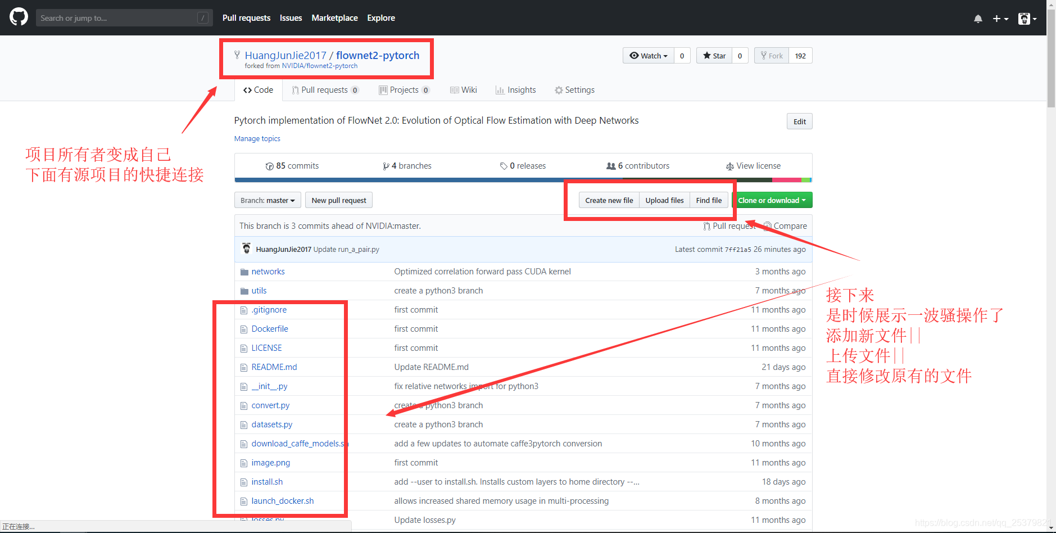Open NVIDIA/flownet2-pytorch source link
1056x533 pixels.
pos(320,66)
